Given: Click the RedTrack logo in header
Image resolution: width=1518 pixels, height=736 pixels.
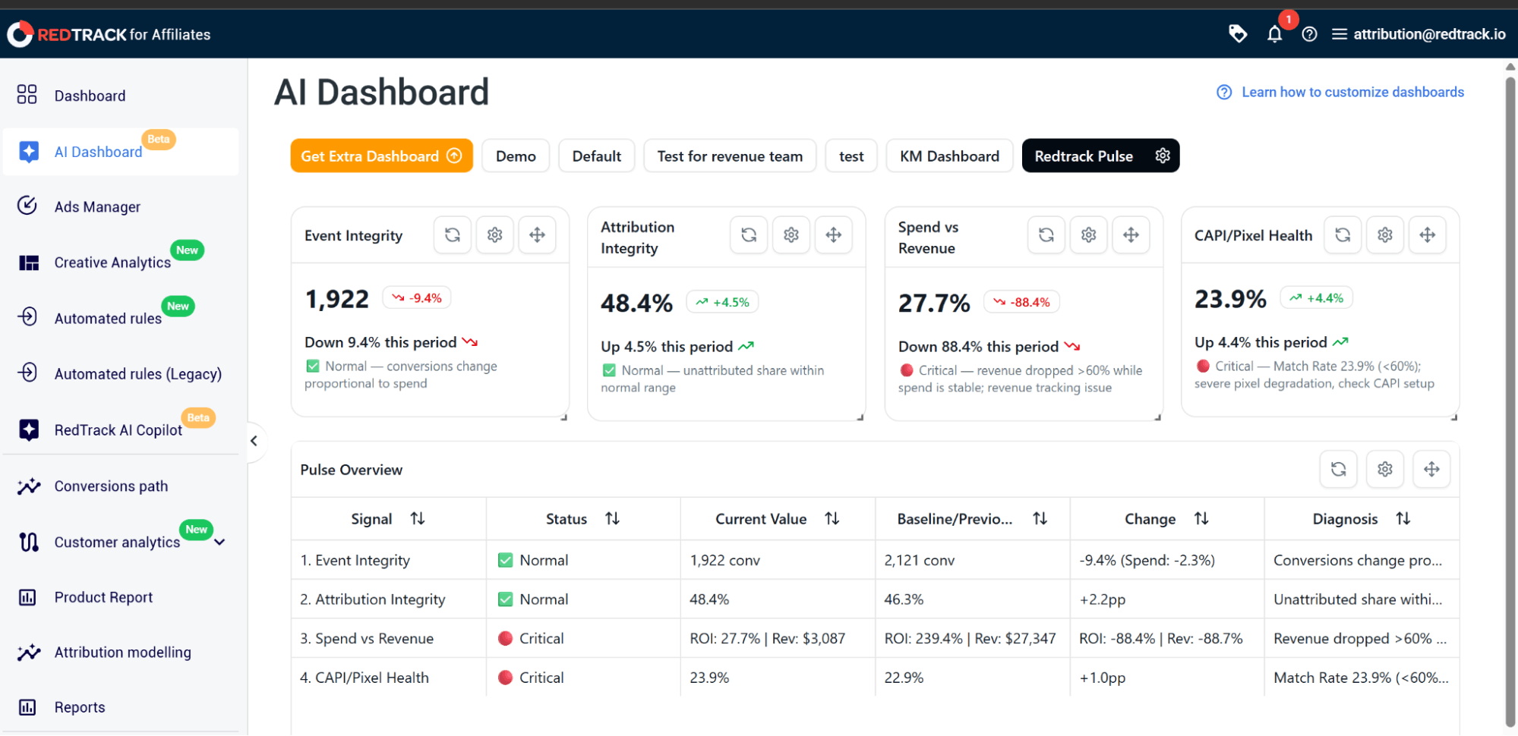Looking at the screenshot, I should pos(109,34).
